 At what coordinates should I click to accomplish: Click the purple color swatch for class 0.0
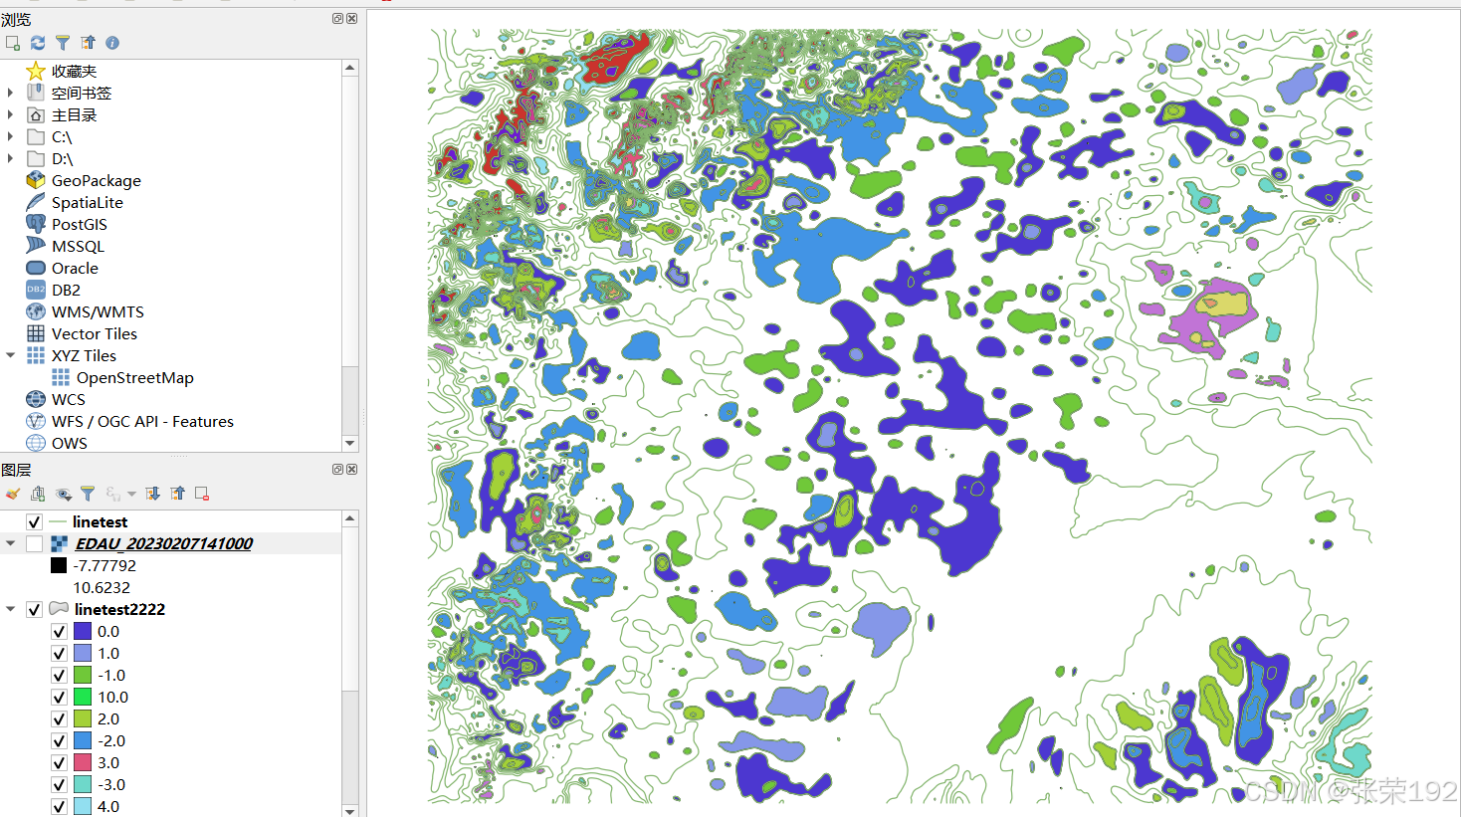click(x=83, y=631)
